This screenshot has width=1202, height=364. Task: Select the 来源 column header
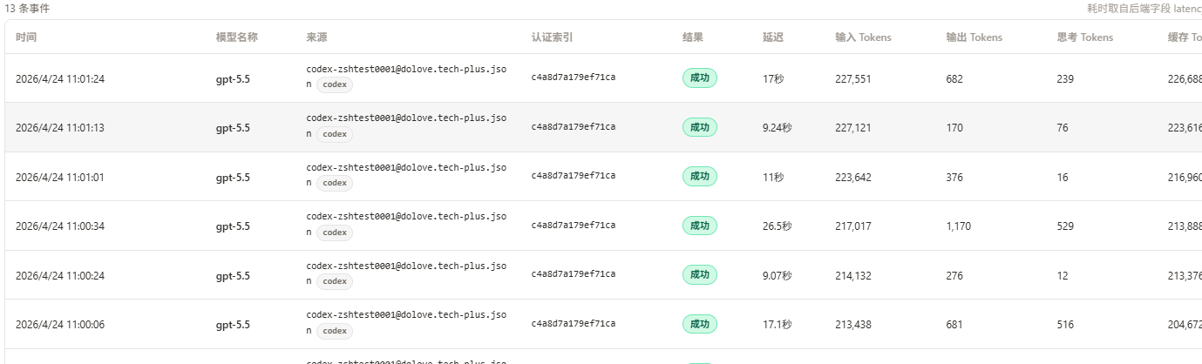(x=316, y=37)
